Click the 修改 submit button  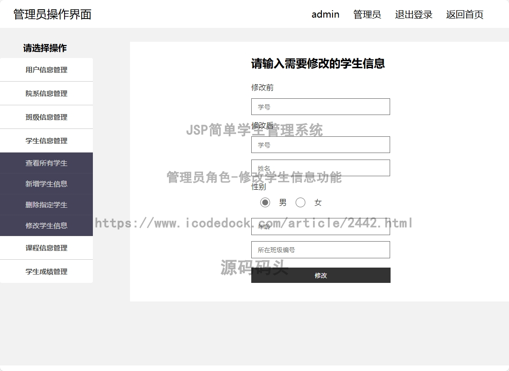[x=321, y=275]
